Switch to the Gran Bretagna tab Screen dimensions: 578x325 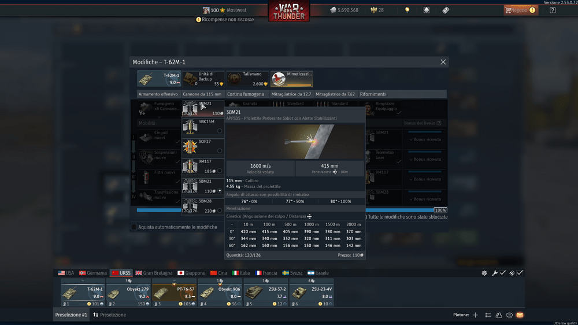154,273
